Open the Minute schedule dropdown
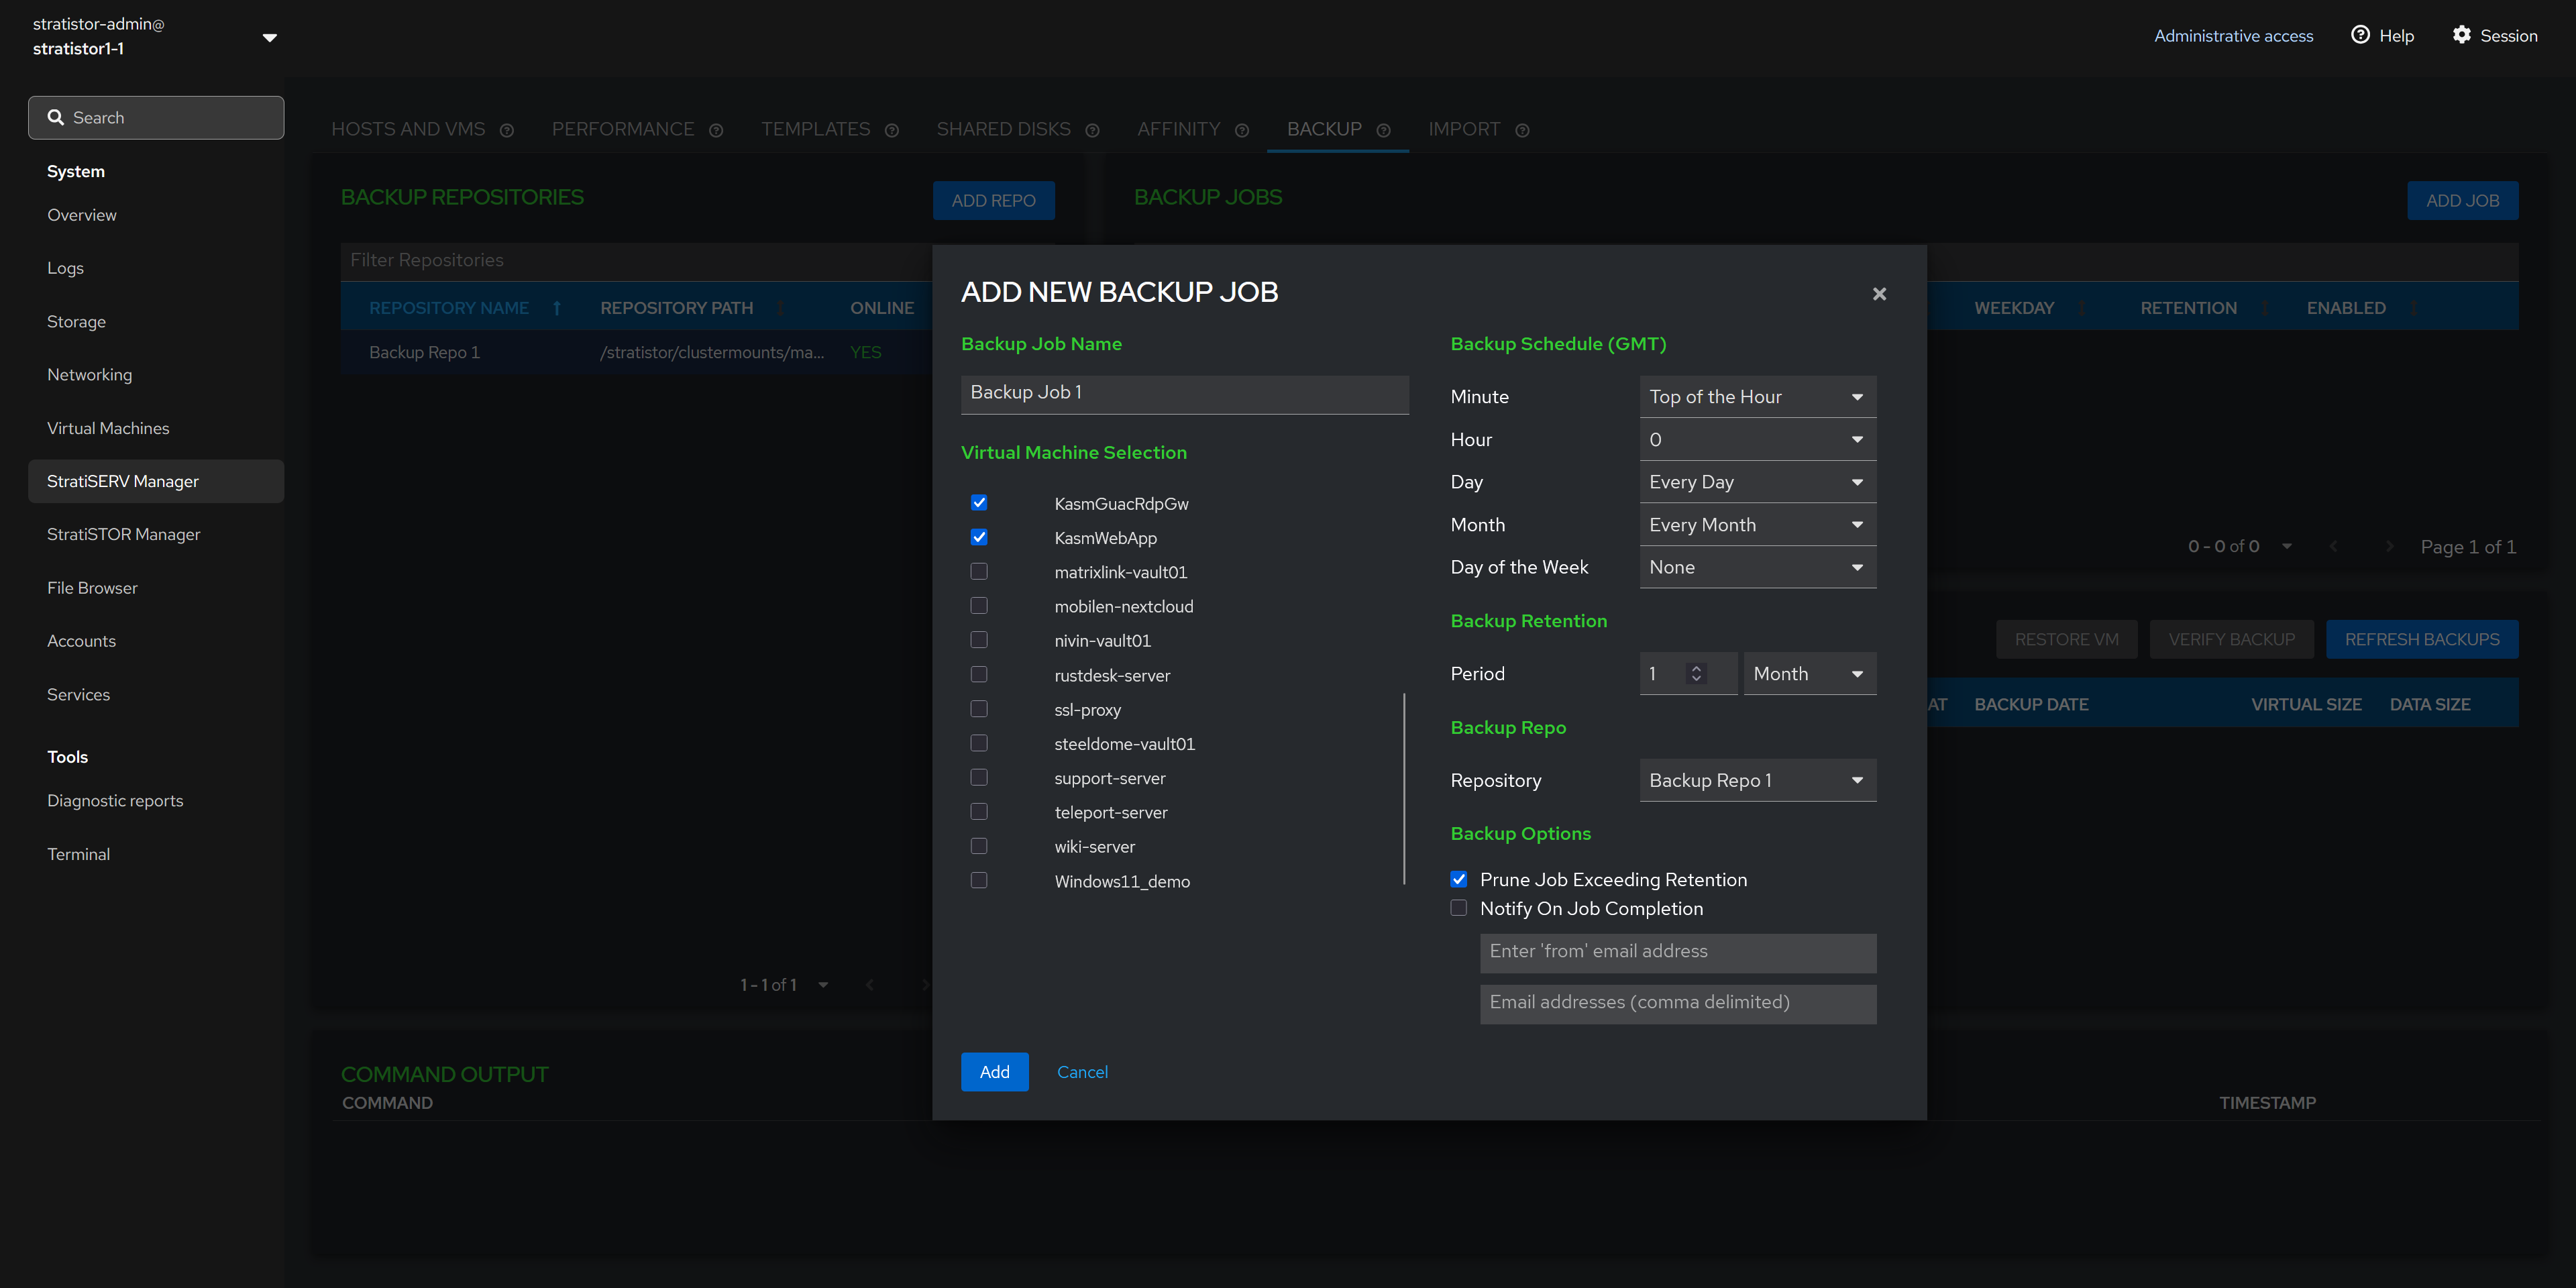Image resolution: width=2576 pixels, height=1288 pixels. coord(1757,397)
